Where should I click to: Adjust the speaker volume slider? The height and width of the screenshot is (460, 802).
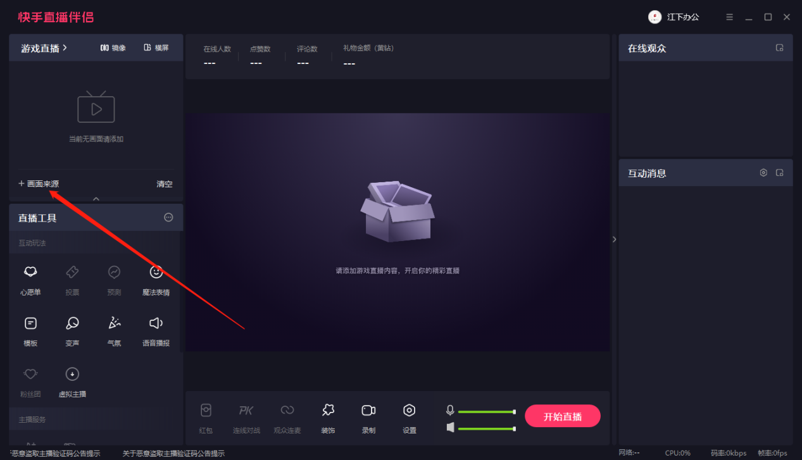(x=487, y=429)
